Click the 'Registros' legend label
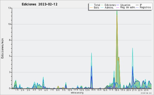 coord(145,7)
